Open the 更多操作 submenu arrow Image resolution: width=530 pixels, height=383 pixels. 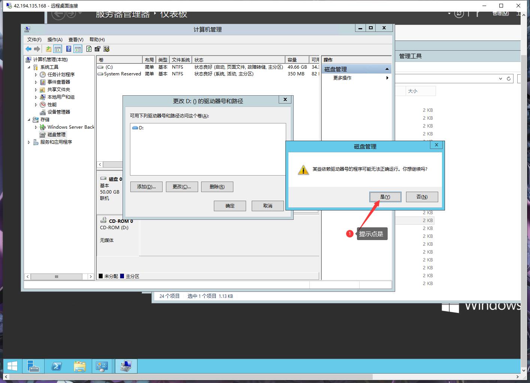pyautogui.click(x=388, y=78)
